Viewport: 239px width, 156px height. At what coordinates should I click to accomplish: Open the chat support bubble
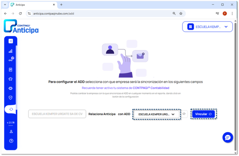point(227,137)
